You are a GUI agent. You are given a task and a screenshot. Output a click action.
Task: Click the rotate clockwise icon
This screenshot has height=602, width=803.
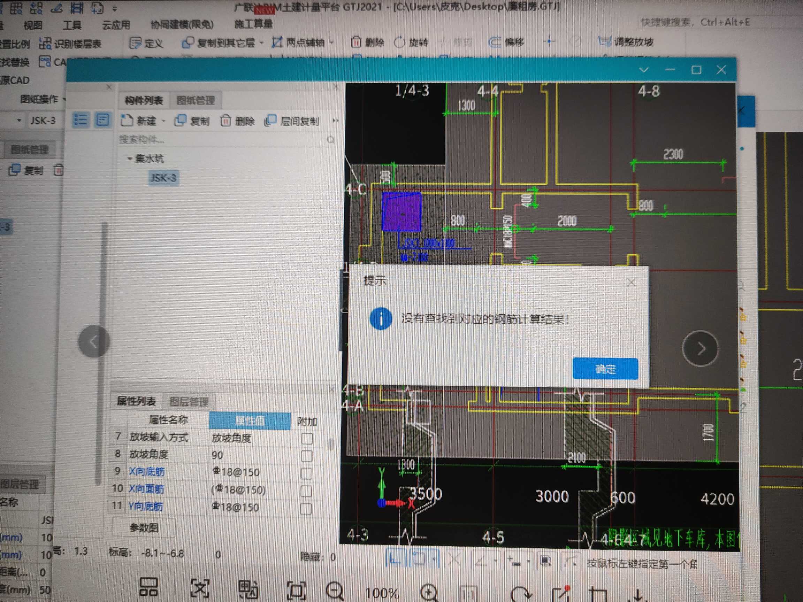(x=521, y=594)
